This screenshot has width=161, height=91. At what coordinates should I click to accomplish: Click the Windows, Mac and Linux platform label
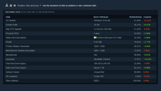28,6
